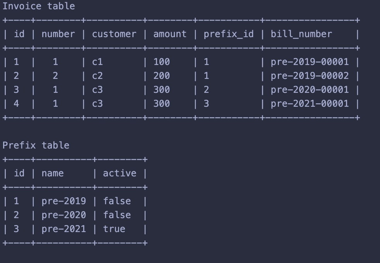
Task: Click the amount value 200
Action: click(x=162, y=76)
